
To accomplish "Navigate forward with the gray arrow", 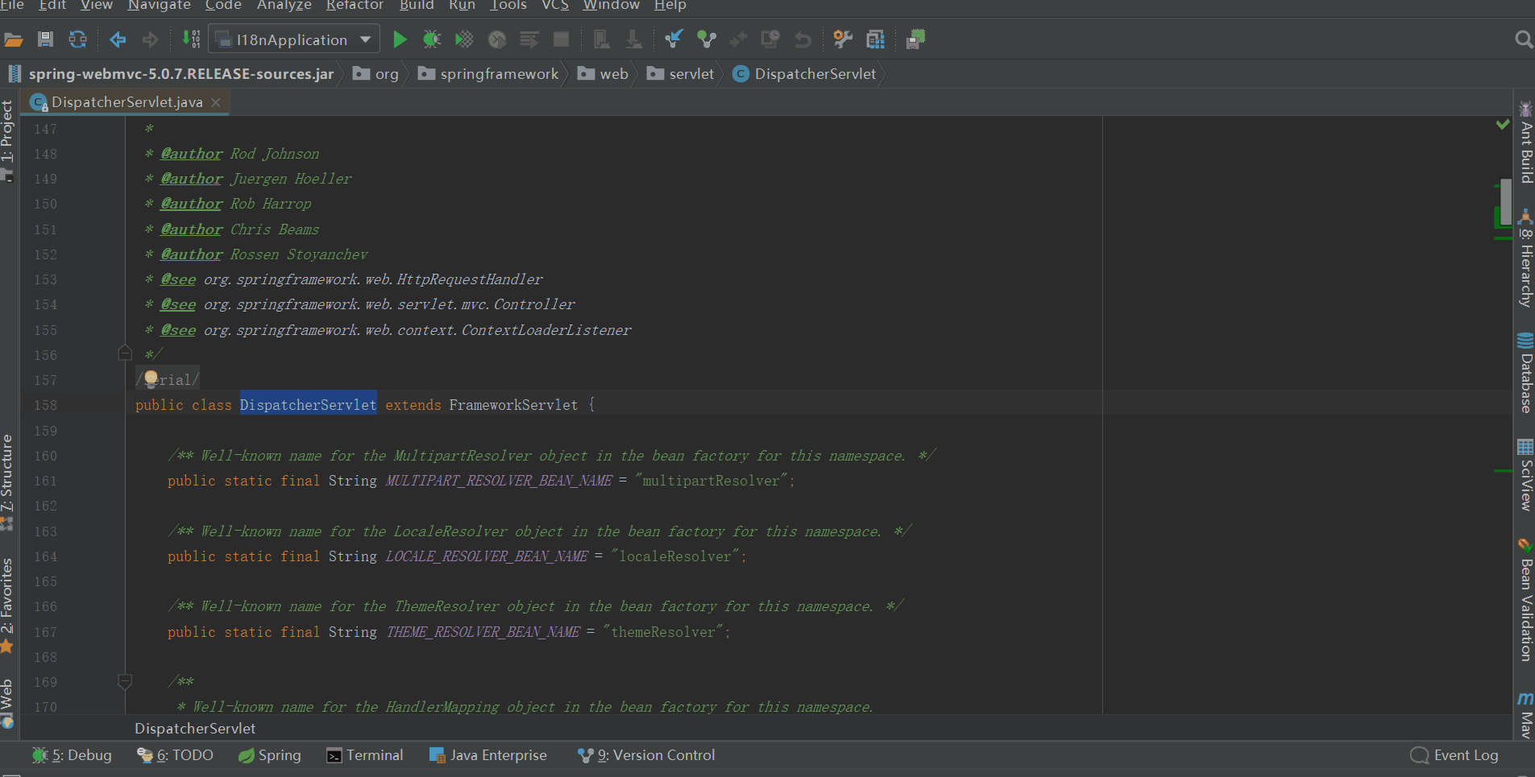I will 150,39.
